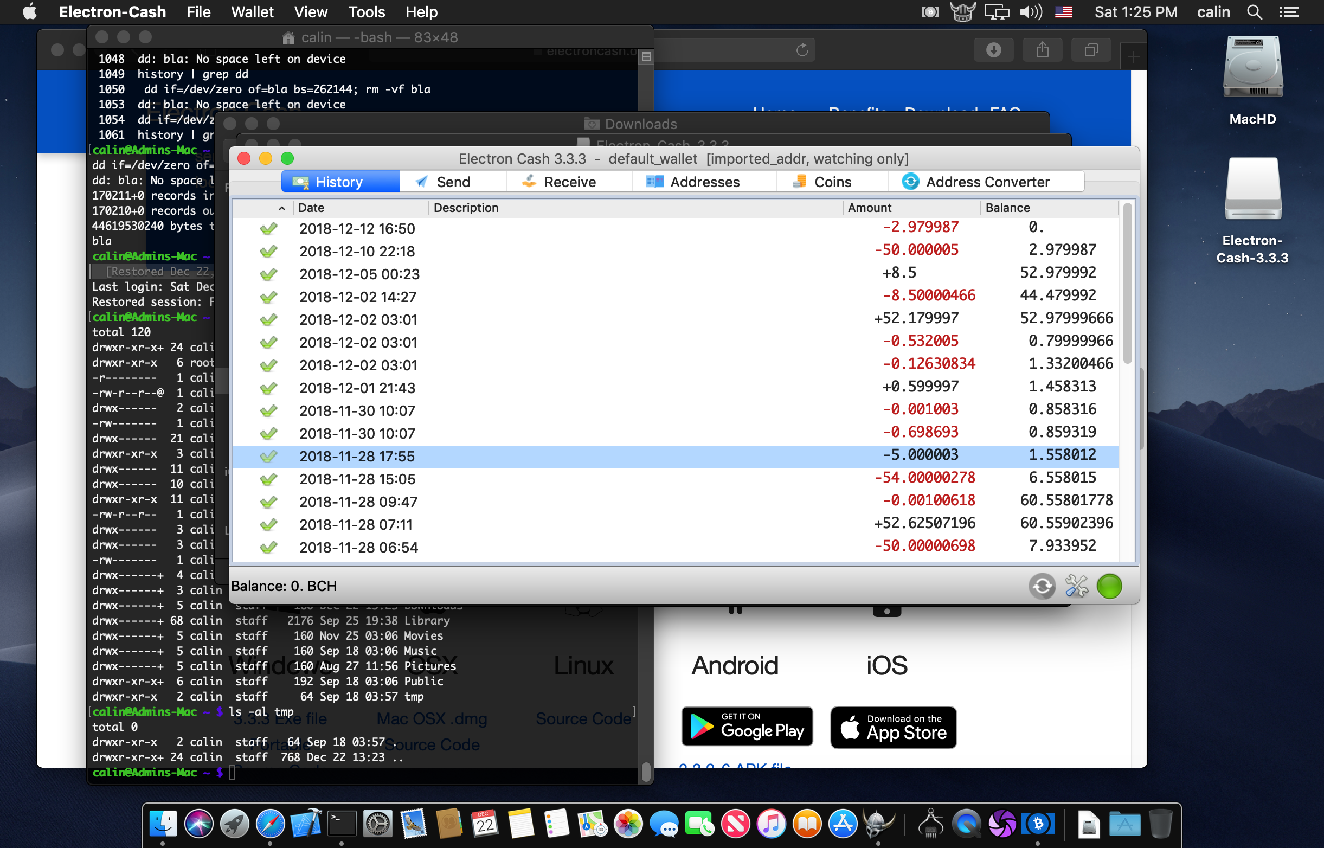Click the Balance column header
Image resolution: width=1324 pixels, height=848 pixels.
click(x=1049, y=208)
